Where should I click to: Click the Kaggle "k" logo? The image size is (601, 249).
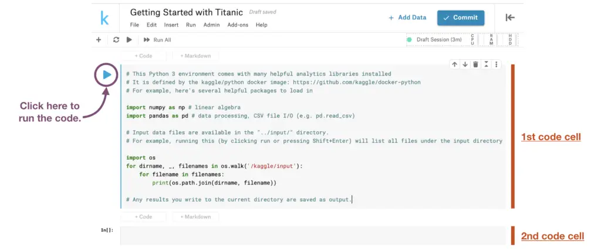(x=104, y=18)
